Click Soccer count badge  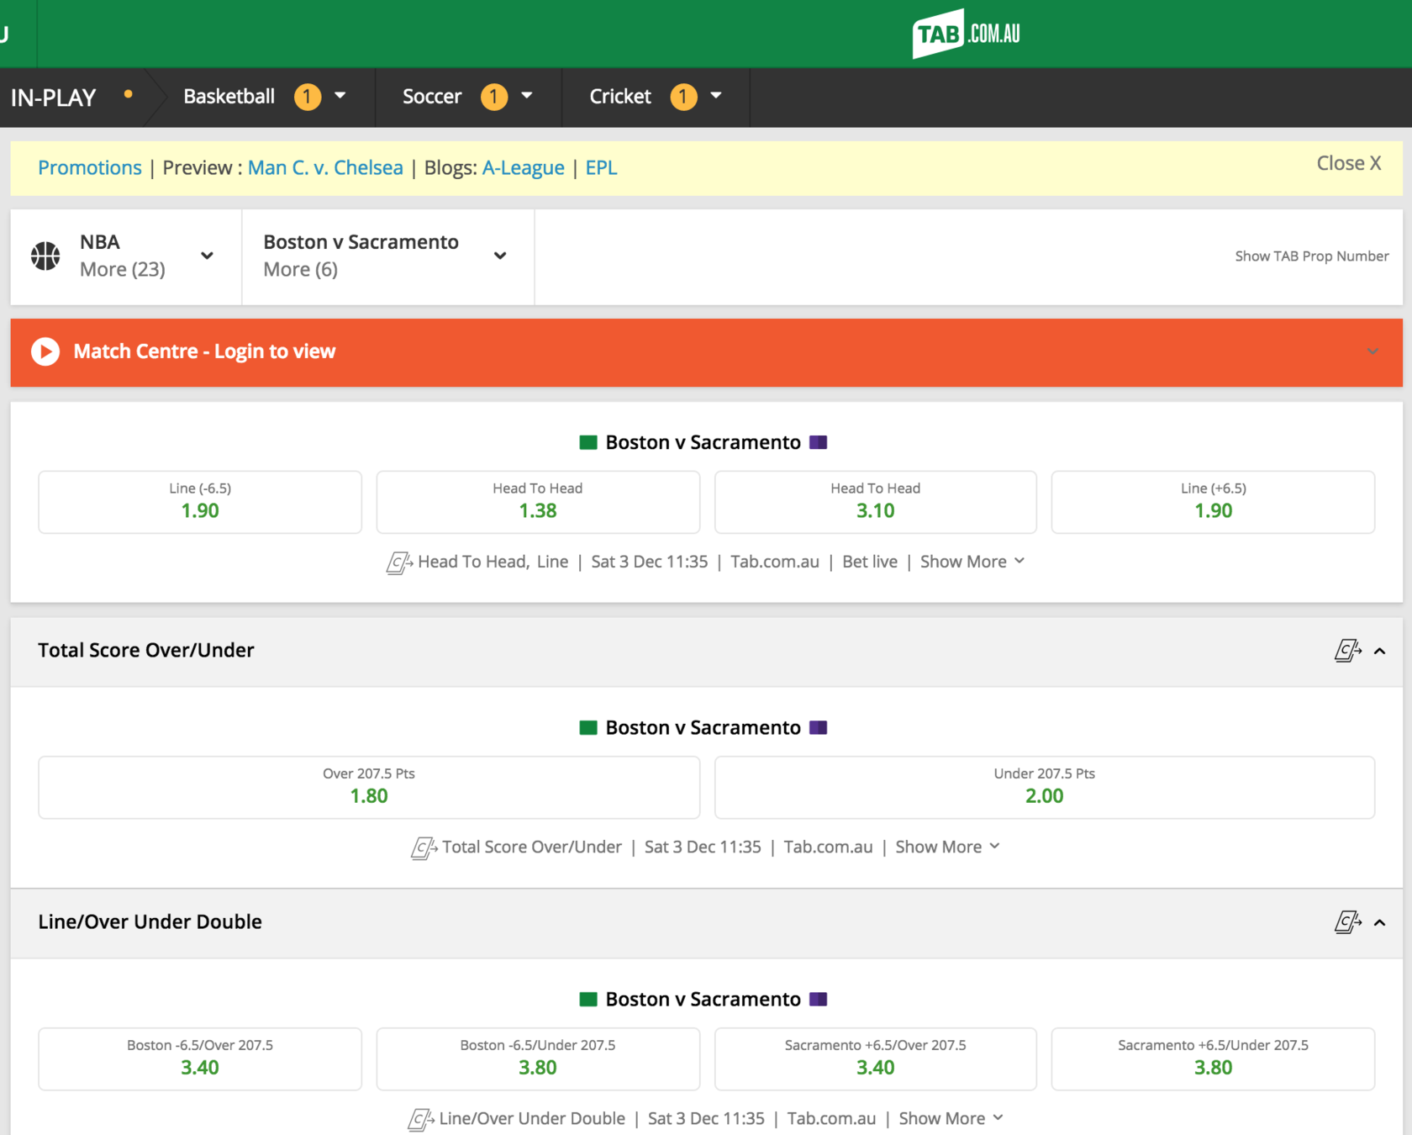click(x=494, y=97)
